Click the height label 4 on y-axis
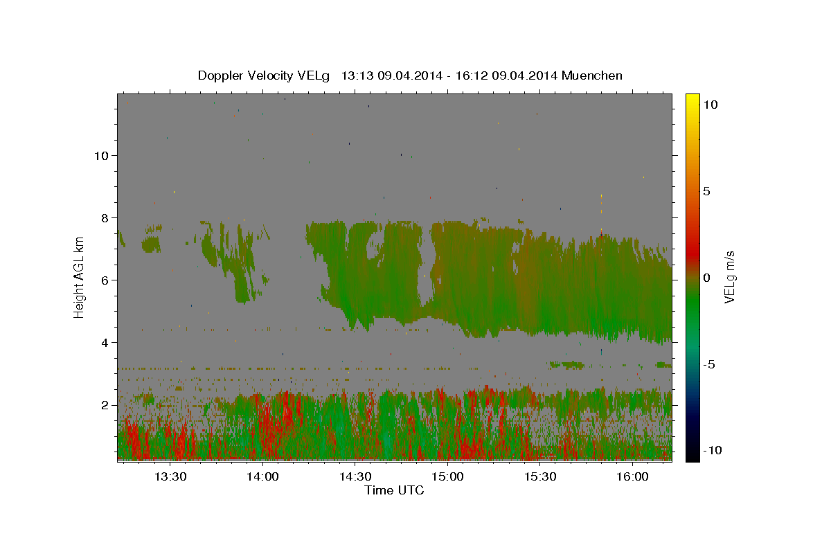This screenshot has width=831, height=554. coord(105,343)
